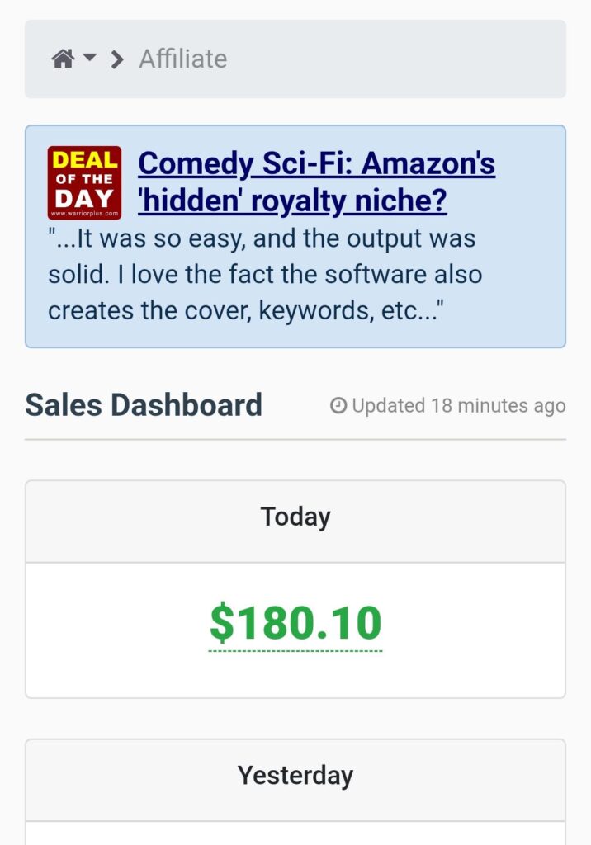This screenshot has height=845, width=591.
Task: Click the Yesterday card body below its header
Action: pyautogui.click(x=295, y=833)
